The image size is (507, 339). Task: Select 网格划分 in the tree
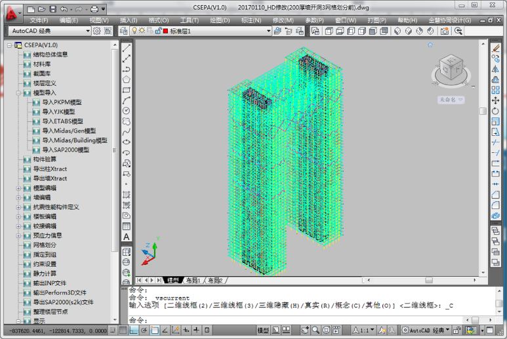point(45,245)
